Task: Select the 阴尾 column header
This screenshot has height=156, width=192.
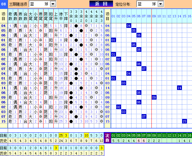Action: pyautogui.click(x=46, y=16)
